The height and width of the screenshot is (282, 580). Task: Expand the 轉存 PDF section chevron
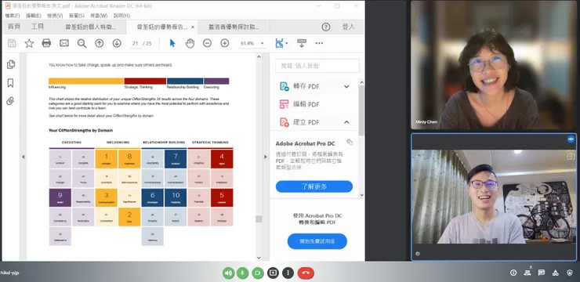346,86
